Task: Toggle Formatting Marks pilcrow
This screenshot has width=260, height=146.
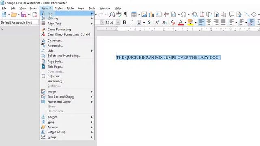Action: pos(126,15)
